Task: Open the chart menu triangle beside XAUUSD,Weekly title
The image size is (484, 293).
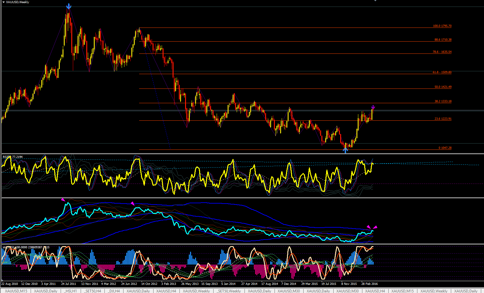Action: (4, 2)
